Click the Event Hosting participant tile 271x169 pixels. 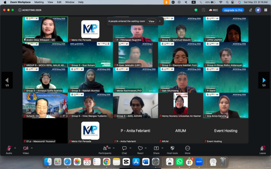[x=226, y=131]
